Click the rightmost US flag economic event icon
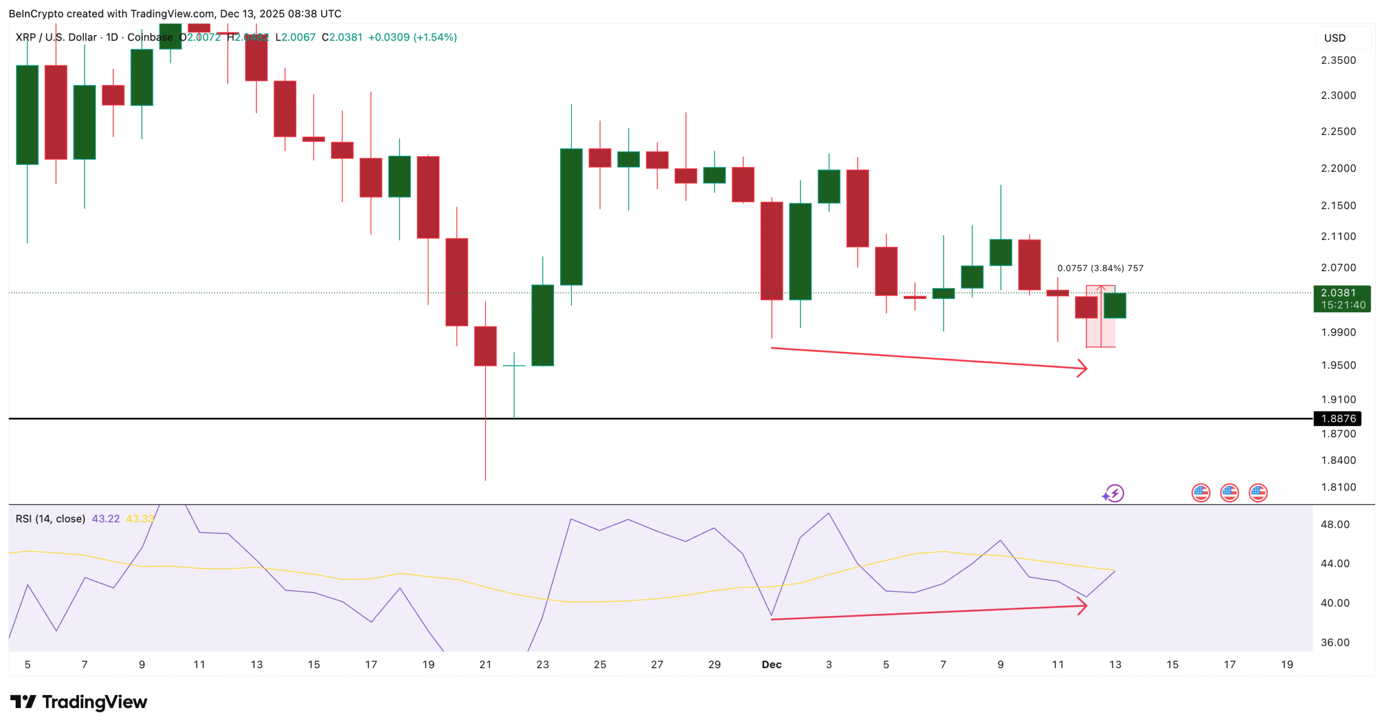1384x728 pixels. point(1259,492)
